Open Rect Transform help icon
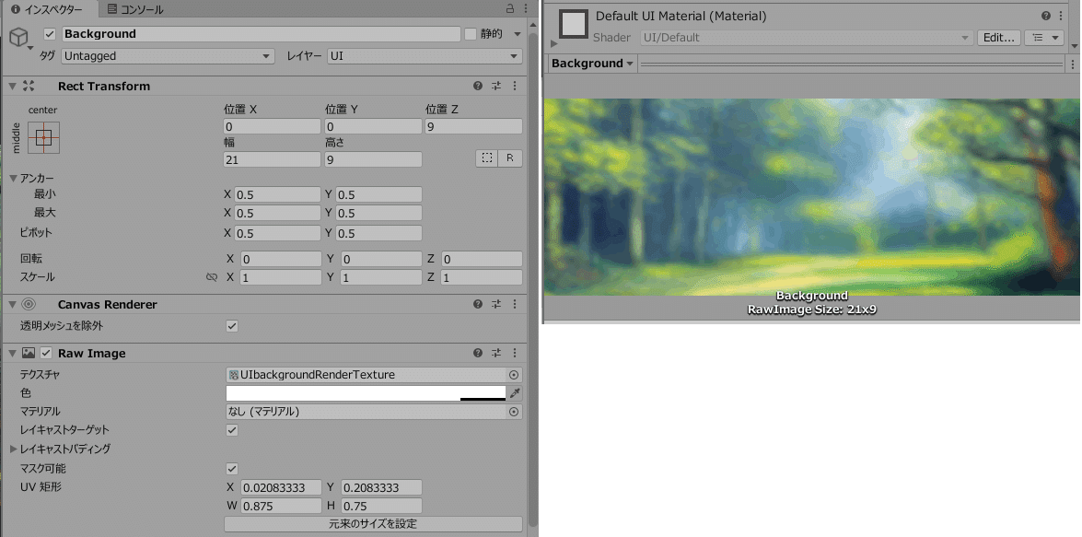The width and height of the screenshot is (1082, 537). pos(478,87)
